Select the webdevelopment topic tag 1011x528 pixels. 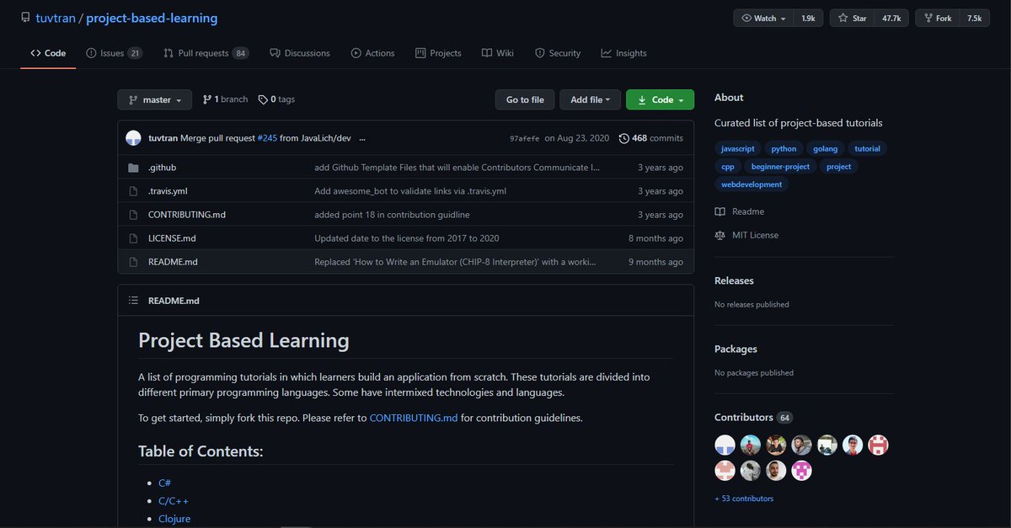tap(752, 184)
